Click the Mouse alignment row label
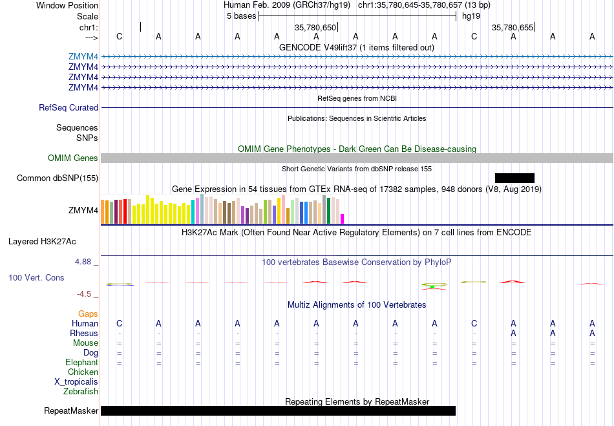 (85, 343)
